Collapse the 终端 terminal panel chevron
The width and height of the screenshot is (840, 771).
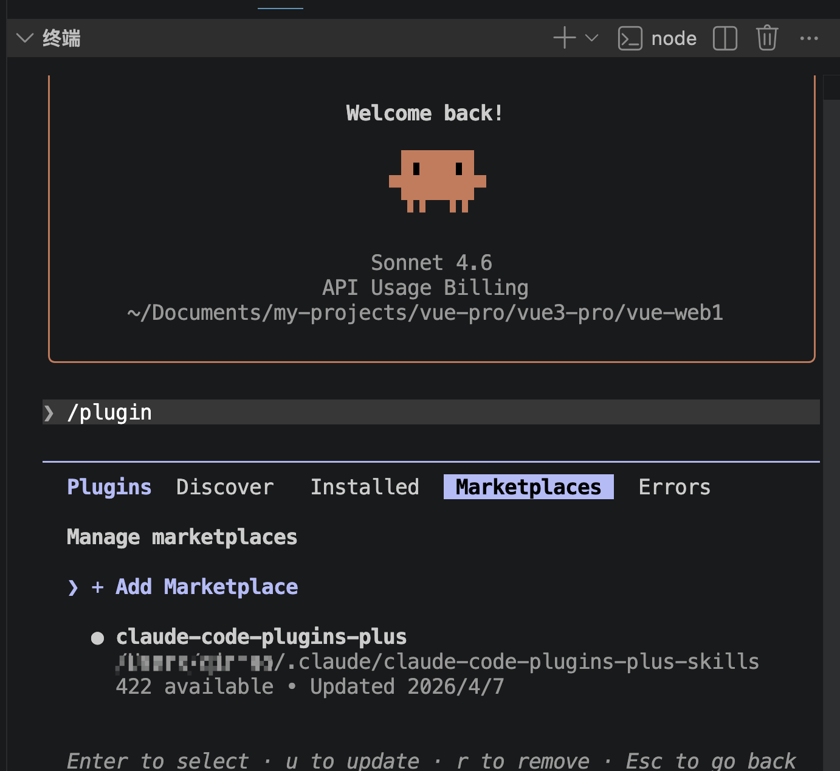coord(25,38)
